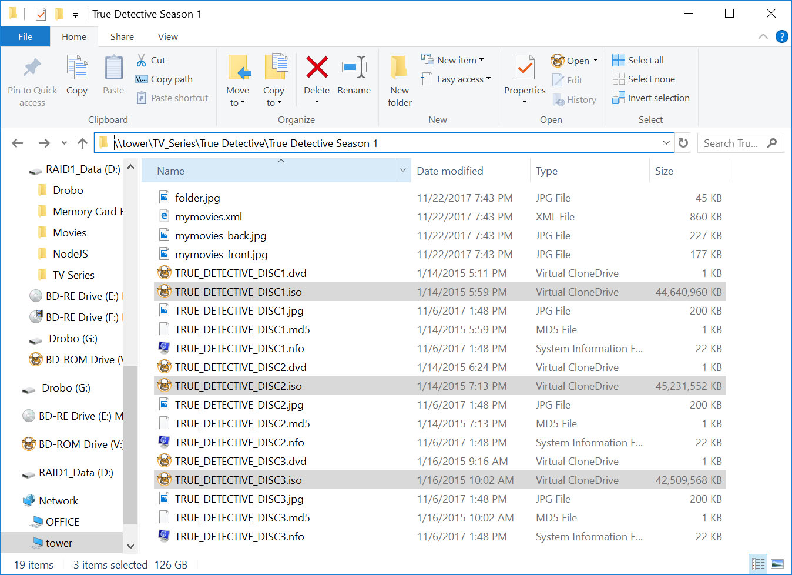The height and width of the screenshot is (575, 792).
Task: Go back with the left arrow
Action: [x=18, y=143]
